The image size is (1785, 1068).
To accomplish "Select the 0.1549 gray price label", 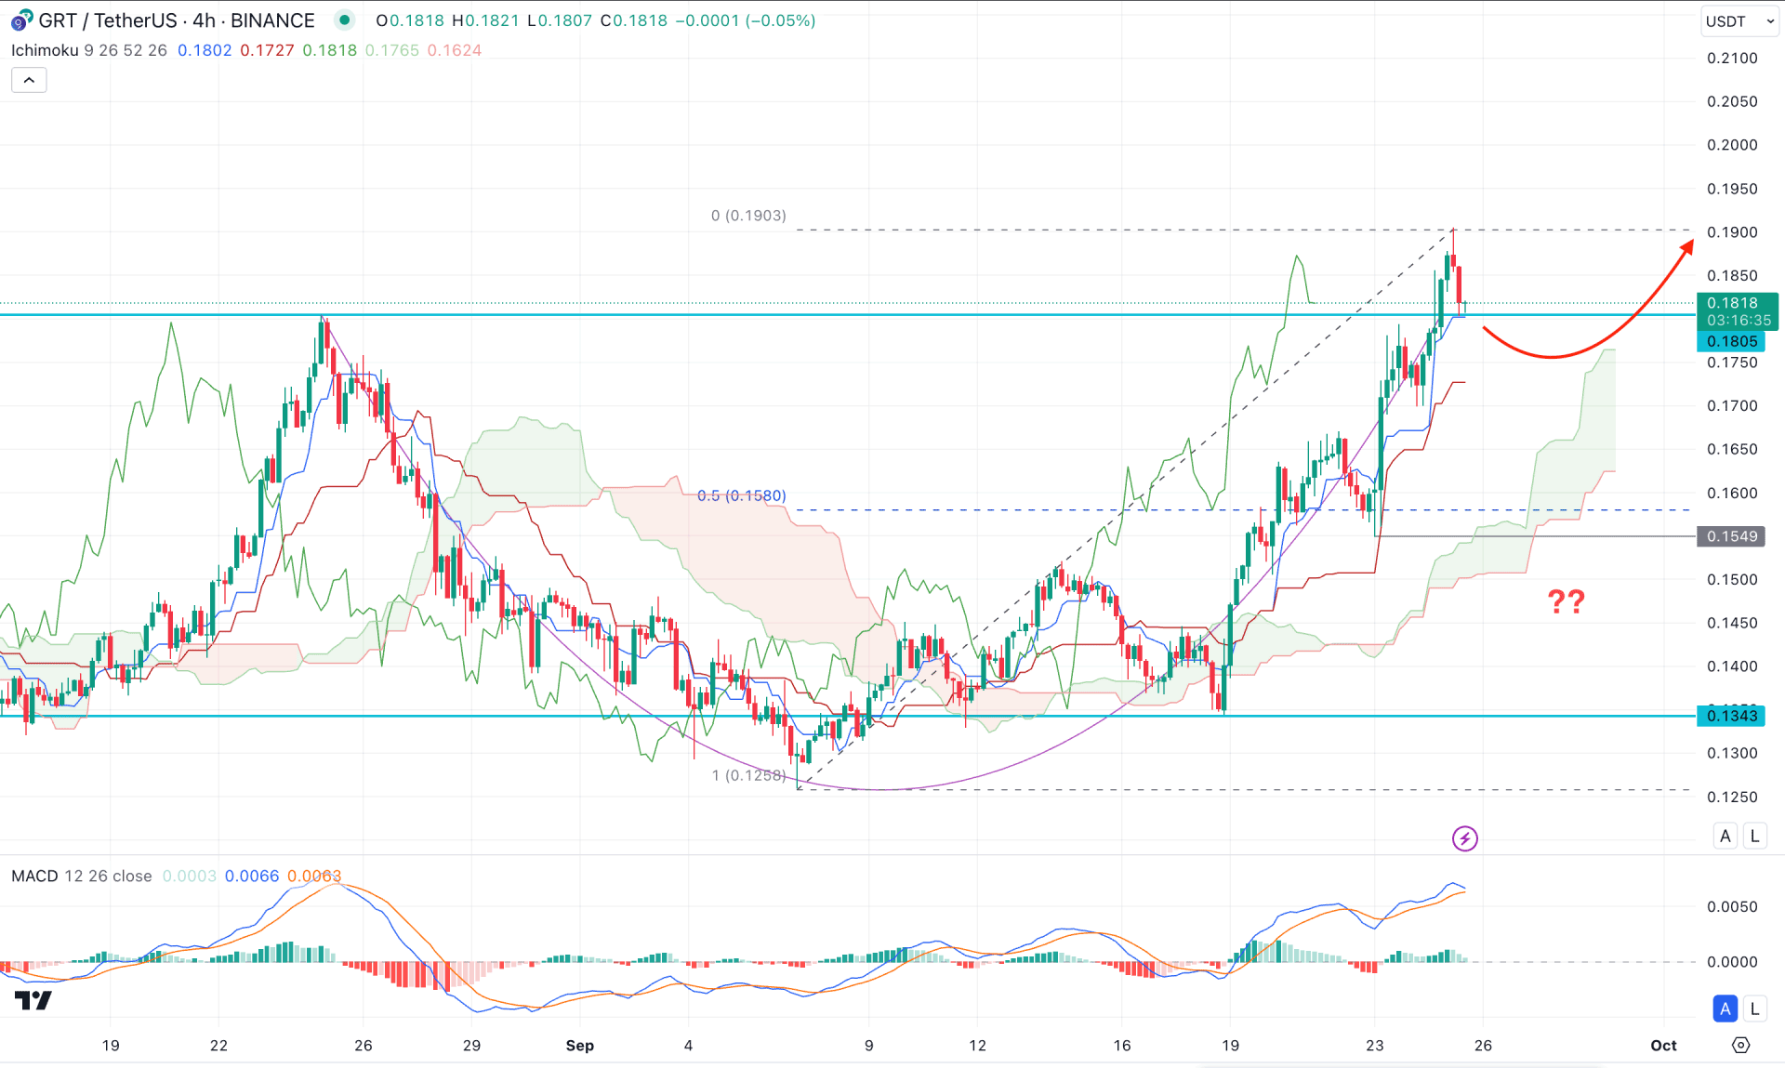I will tap(1731, 536).
